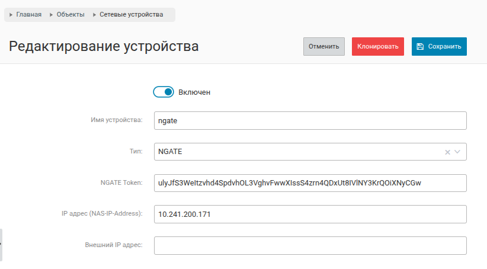
Task: Select the IP адрес (NAS-IP-Address) field
Action: tap(310, 214)
